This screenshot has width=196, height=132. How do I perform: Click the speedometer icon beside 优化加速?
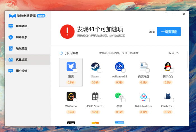pyautogui.click(x=11, y=60)
